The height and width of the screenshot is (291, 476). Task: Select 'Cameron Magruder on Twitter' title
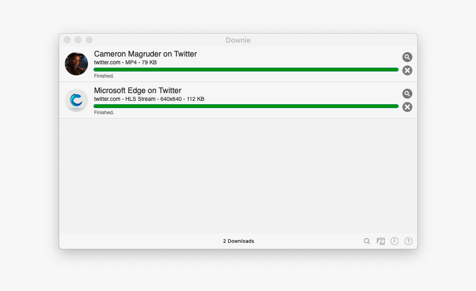(x=146, y=54)
